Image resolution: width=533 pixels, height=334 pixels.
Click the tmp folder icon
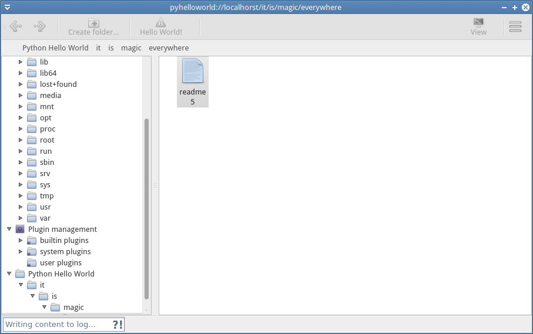click(32, 196)
